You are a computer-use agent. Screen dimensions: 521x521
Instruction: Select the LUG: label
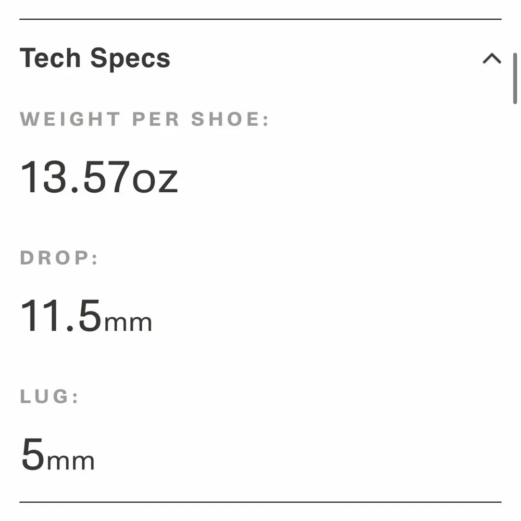click(x=49, y=397)
